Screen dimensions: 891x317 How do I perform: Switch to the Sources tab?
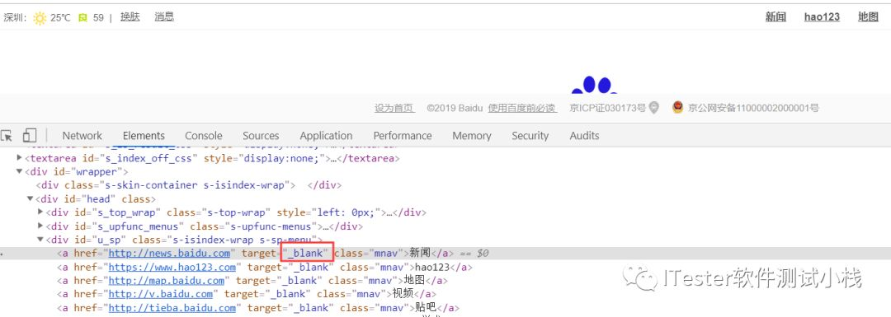pos(261,136)
